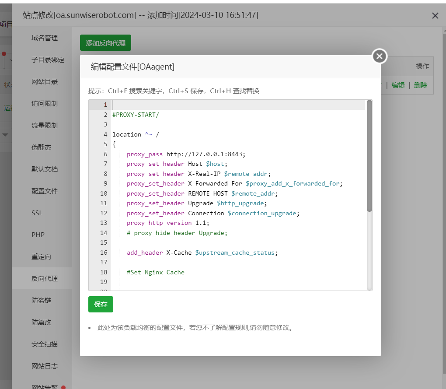Click the 添加反向代理 button

(105, 43)
